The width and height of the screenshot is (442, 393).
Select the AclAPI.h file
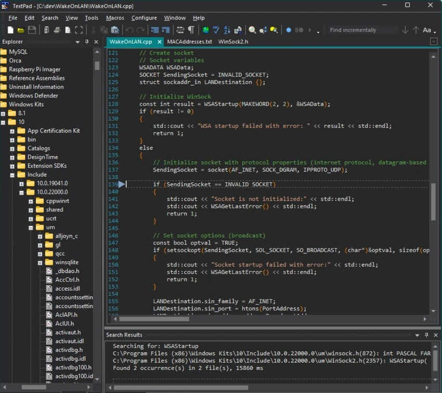66,315
